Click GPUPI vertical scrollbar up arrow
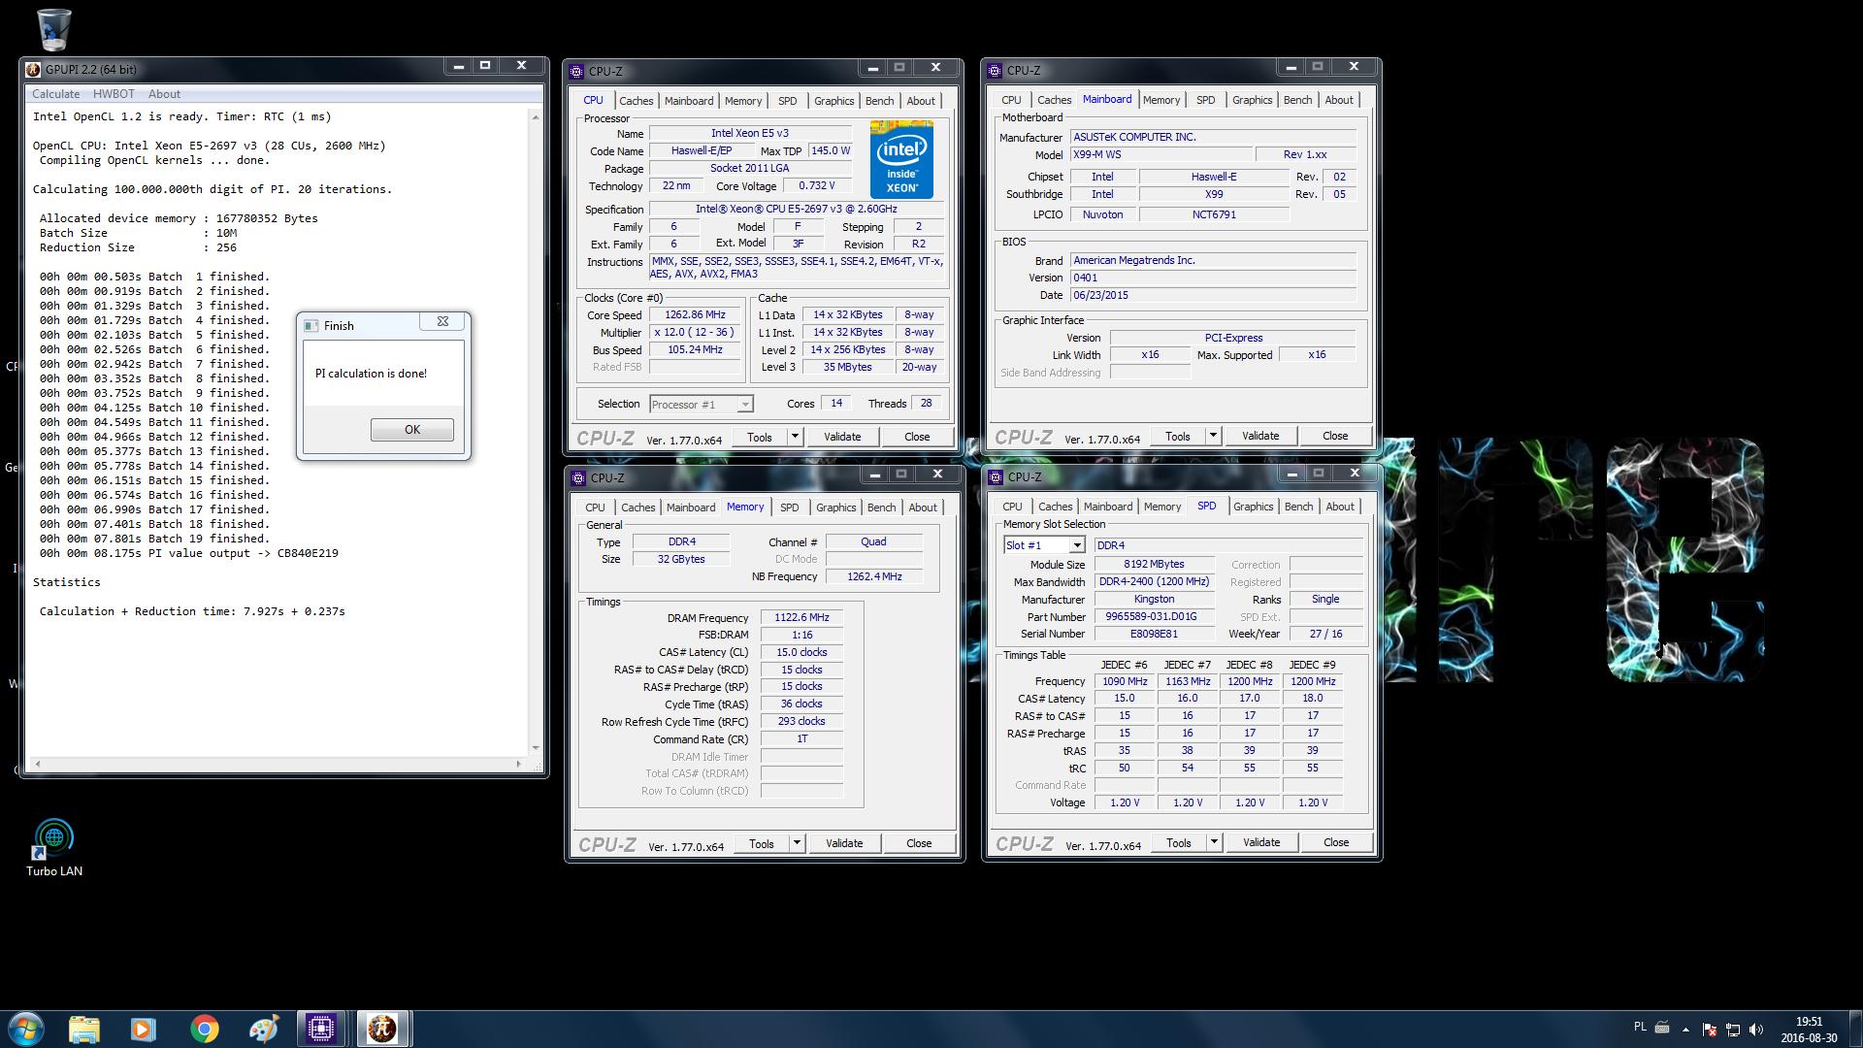Image resolution: width=1863 pixels, height=1048 pixels. 535,116
